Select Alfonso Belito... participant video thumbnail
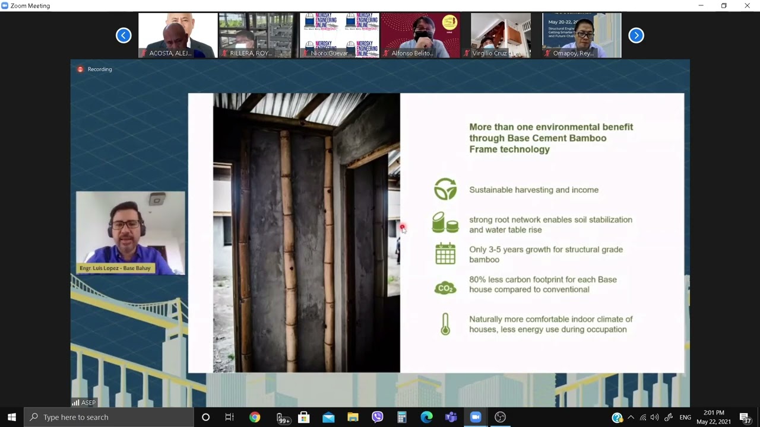This screenshot has height=427, width=760. click(420, 36)
